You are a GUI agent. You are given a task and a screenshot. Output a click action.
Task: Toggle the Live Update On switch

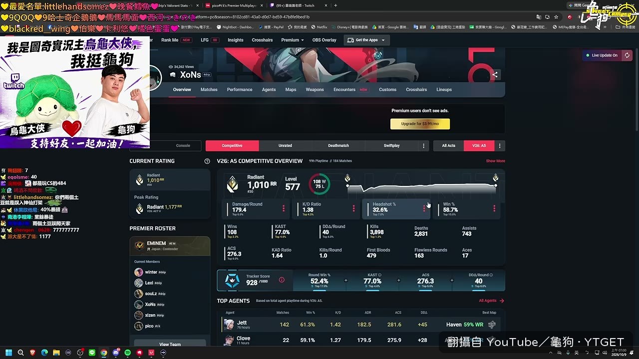(602, 55)
